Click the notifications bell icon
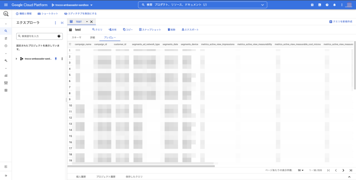Viewport: 356px width, 180px height. coord(334,5)
